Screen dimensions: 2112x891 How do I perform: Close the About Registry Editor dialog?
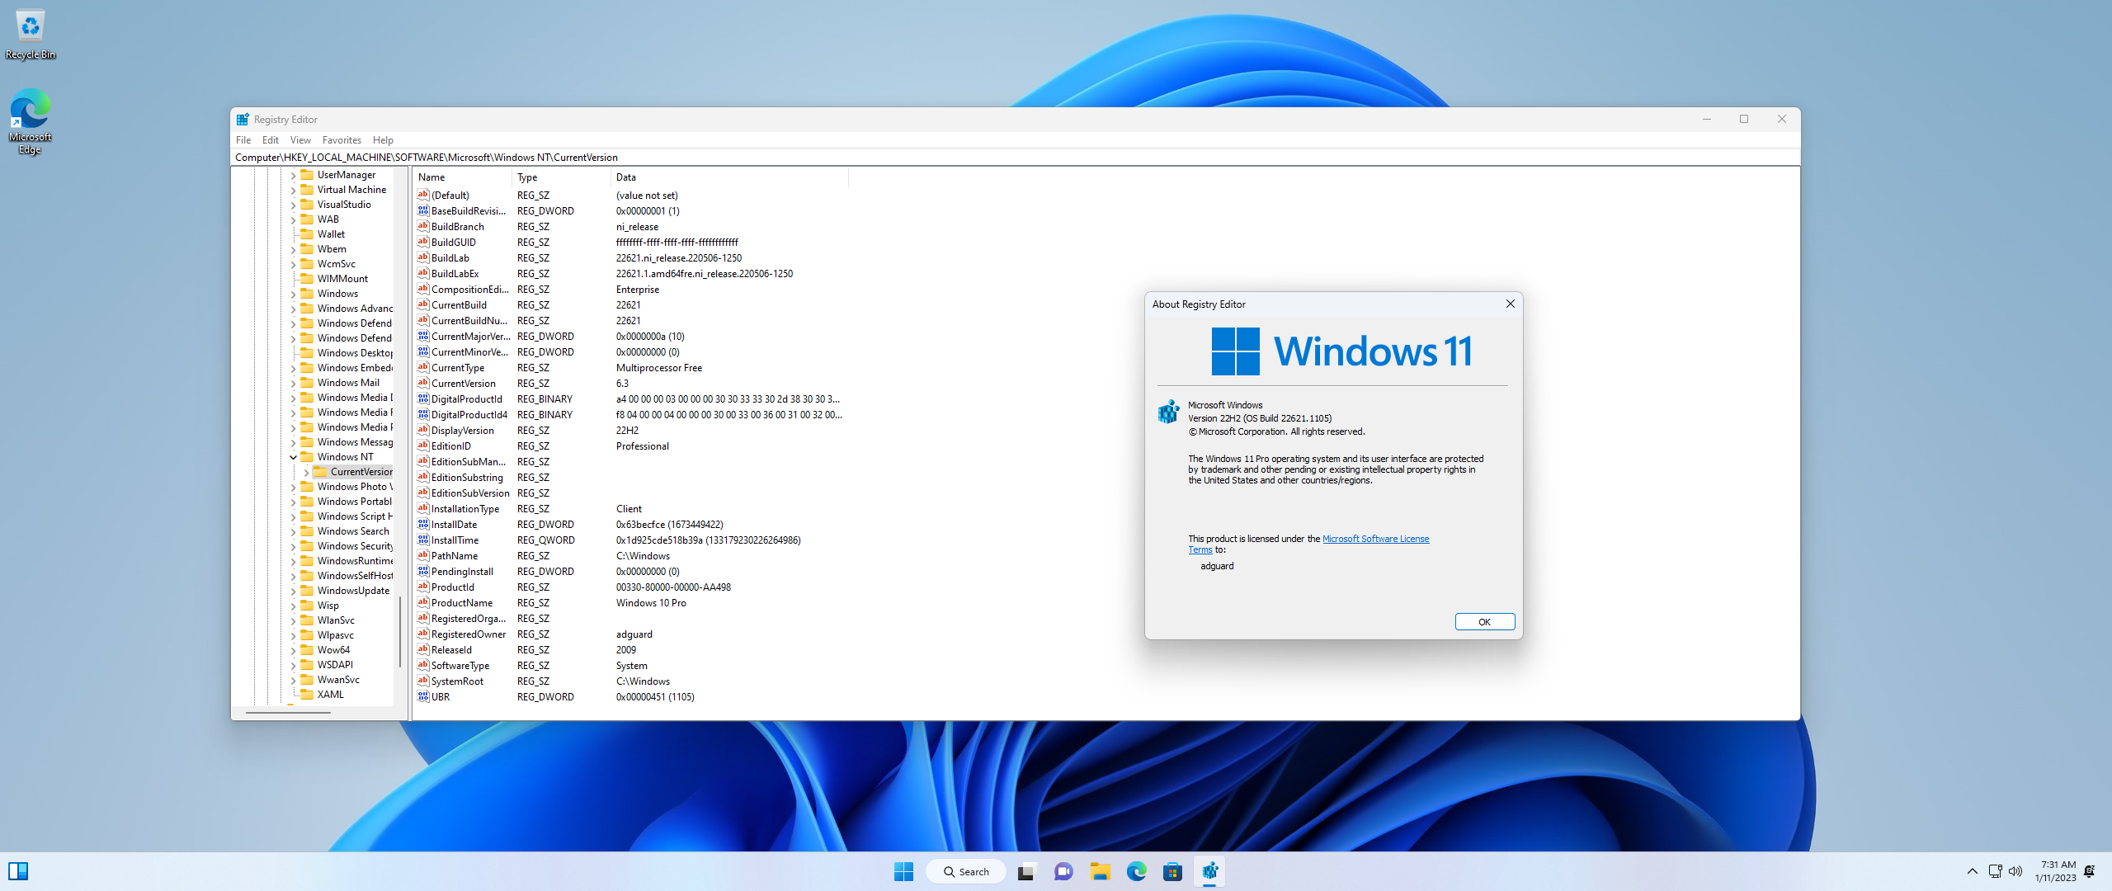pyautogui.click(x=1482, y=622)
